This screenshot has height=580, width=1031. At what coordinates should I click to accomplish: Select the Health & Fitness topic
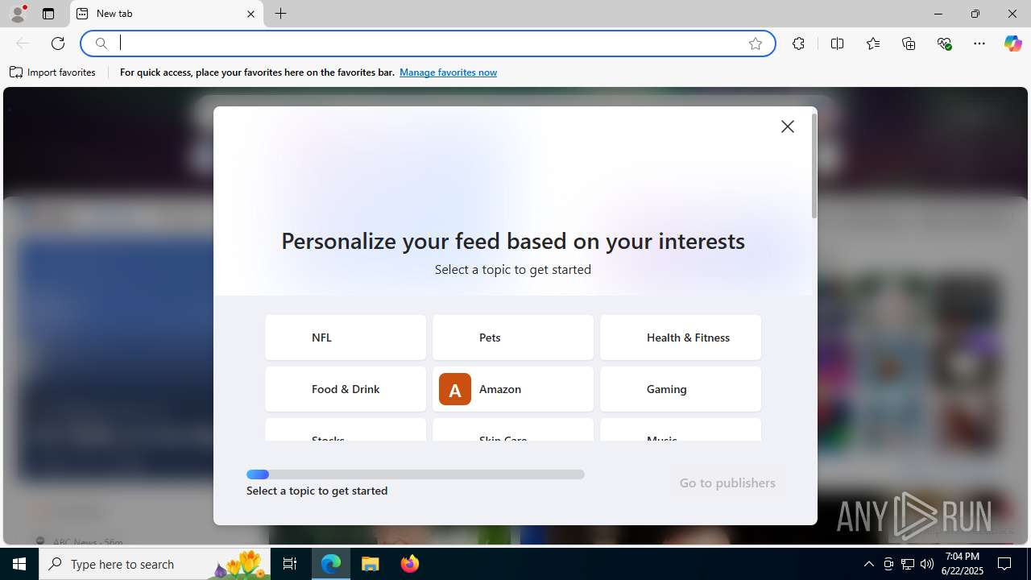pyautogui.click(x=681, y=338)
